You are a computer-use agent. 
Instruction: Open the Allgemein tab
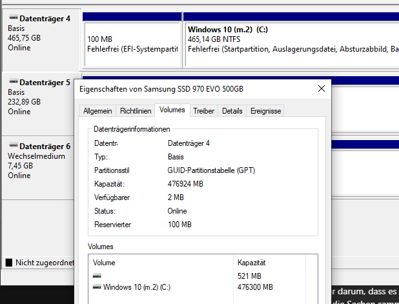[97, 111]
